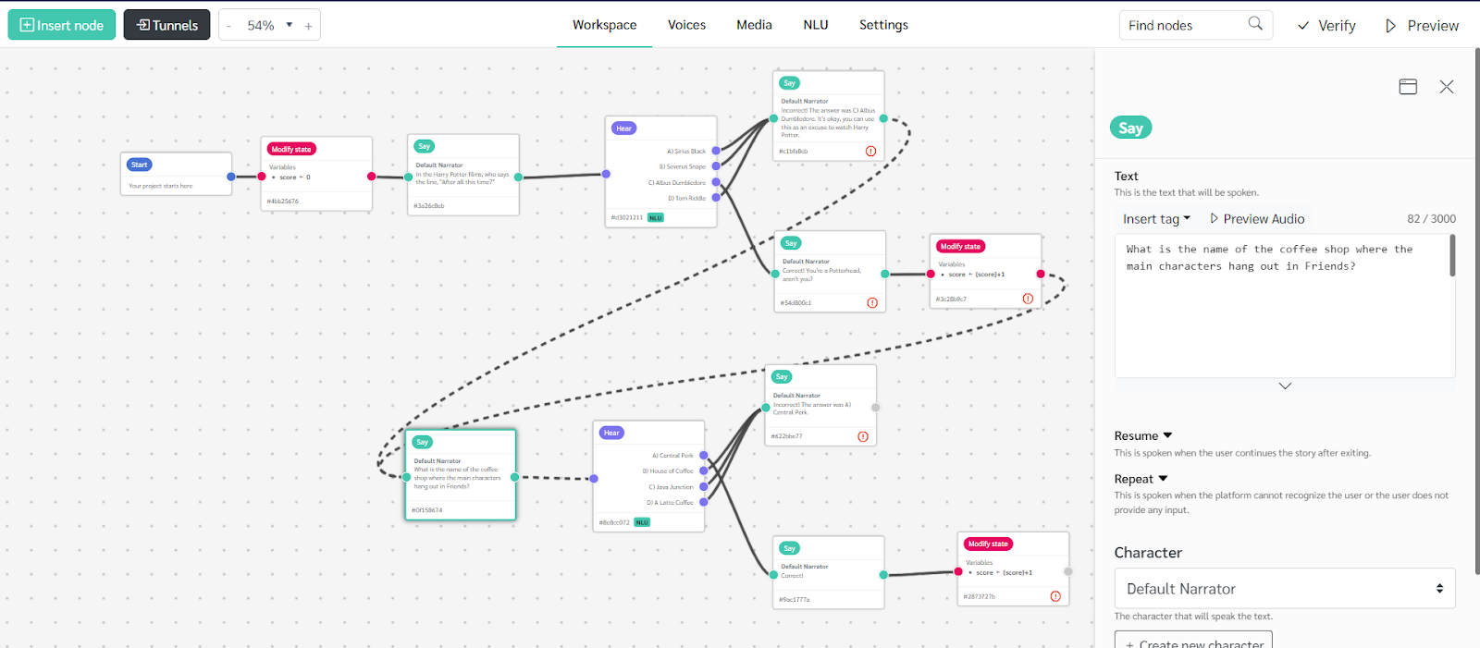Click warning icon on 'Central Perk' incorrect Say node
This screenshot has width=1480, height=648.
[x=863, y=436]
